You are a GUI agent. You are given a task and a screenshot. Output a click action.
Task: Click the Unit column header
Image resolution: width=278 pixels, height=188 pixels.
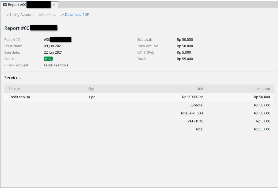point(200,89)
